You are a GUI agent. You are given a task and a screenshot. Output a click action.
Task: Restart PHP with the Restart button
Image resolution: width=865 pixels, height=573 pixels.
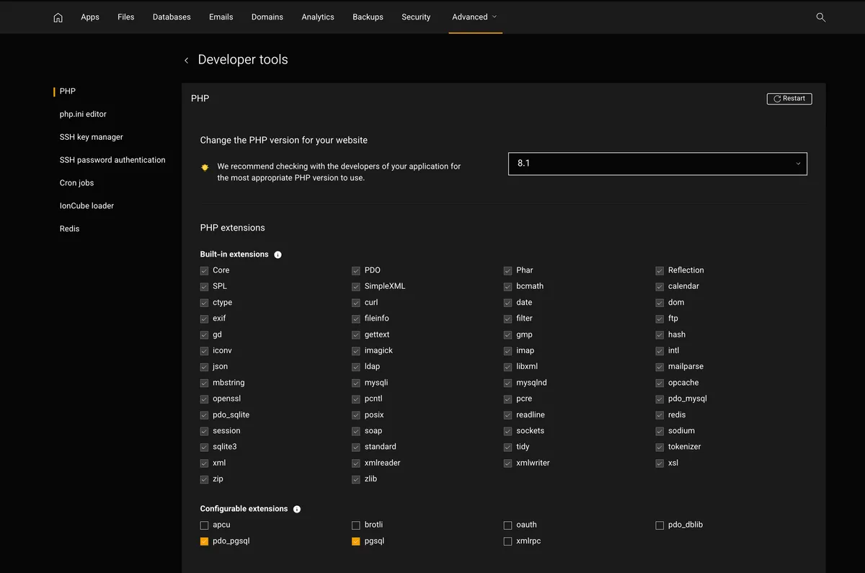click(x=789, y=99)
